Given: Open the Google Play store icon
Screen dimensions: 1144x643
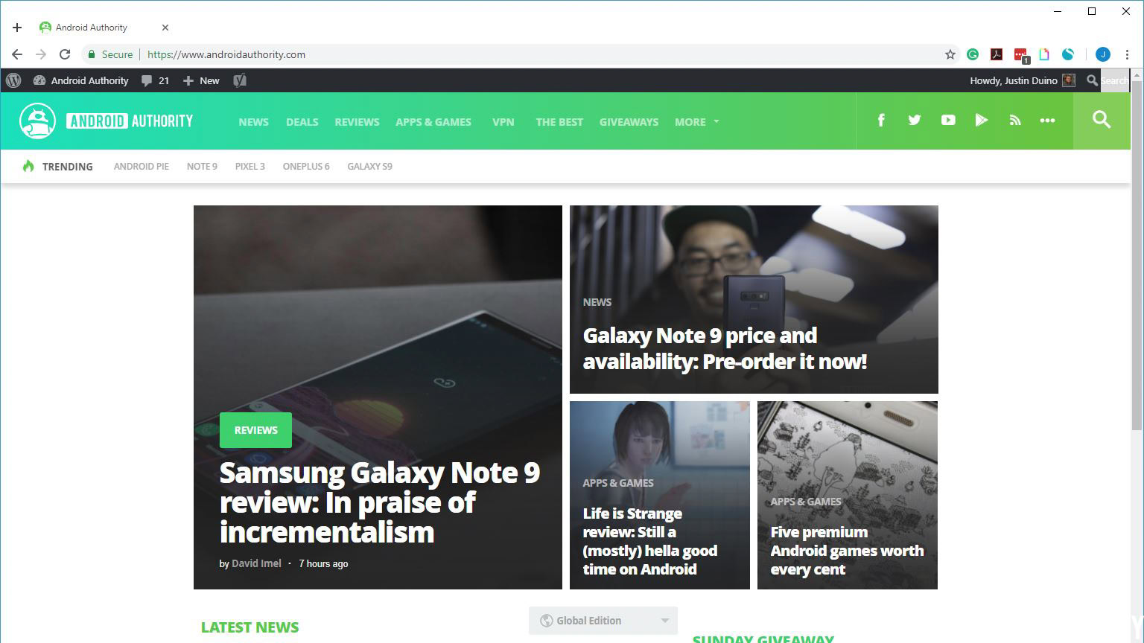Looking at the screenshot, I should (x=982, y=120).
